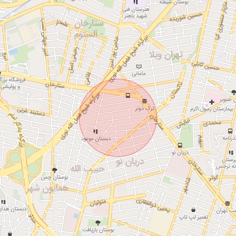The image size is (236, 236).
Task: Select the دبستان هدایت school icon
Action: pos(3,202)
